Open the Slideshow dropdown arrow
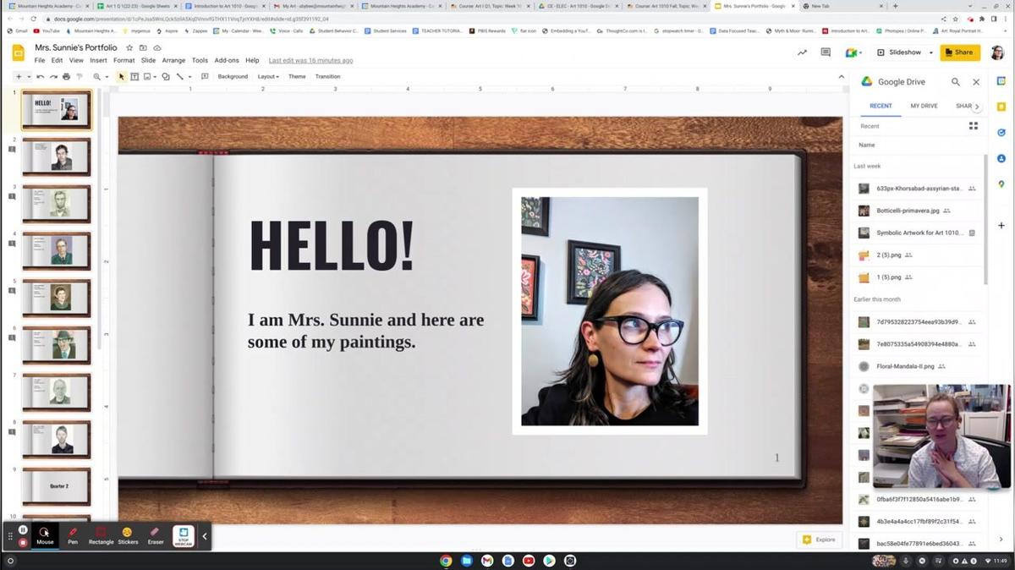This screenshot has width=1015, height=570. (x=931, y=52)
